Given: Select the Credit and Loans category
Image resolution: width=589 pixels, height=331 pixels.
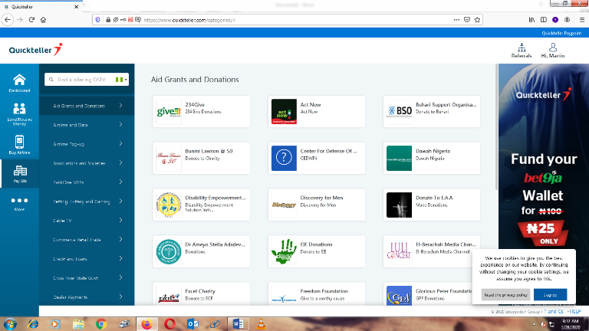Looking at the screenshot, I should (87, 259).
